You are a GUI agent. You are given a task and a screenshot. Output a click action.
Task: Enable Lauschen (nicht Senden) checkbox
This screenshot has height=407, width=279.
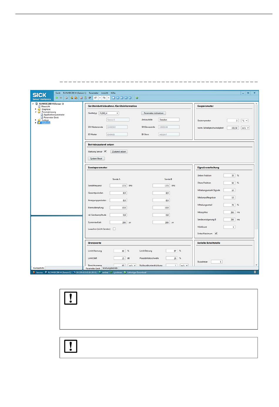(114, 229)
